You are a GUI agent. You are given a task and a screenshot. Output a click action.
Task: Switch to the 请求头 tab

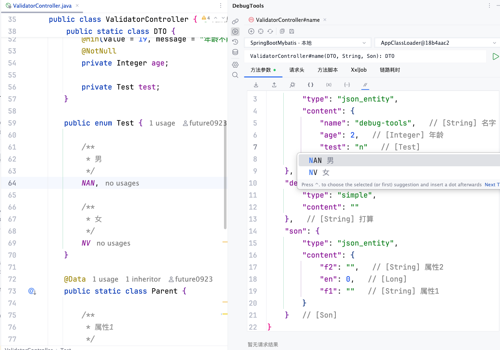[x=297, y=70]
